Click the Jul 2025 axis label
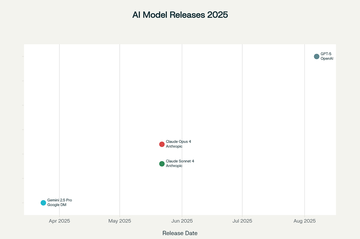Viewport: 360px width, 239px height. click(x=242, y=221)
